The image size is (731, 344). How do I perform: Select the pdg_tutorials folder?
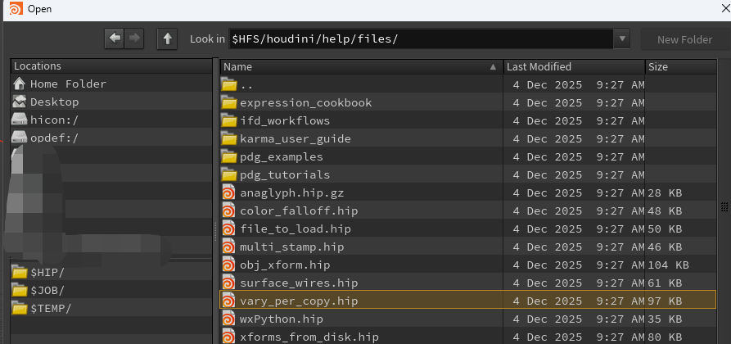[467, 175]
